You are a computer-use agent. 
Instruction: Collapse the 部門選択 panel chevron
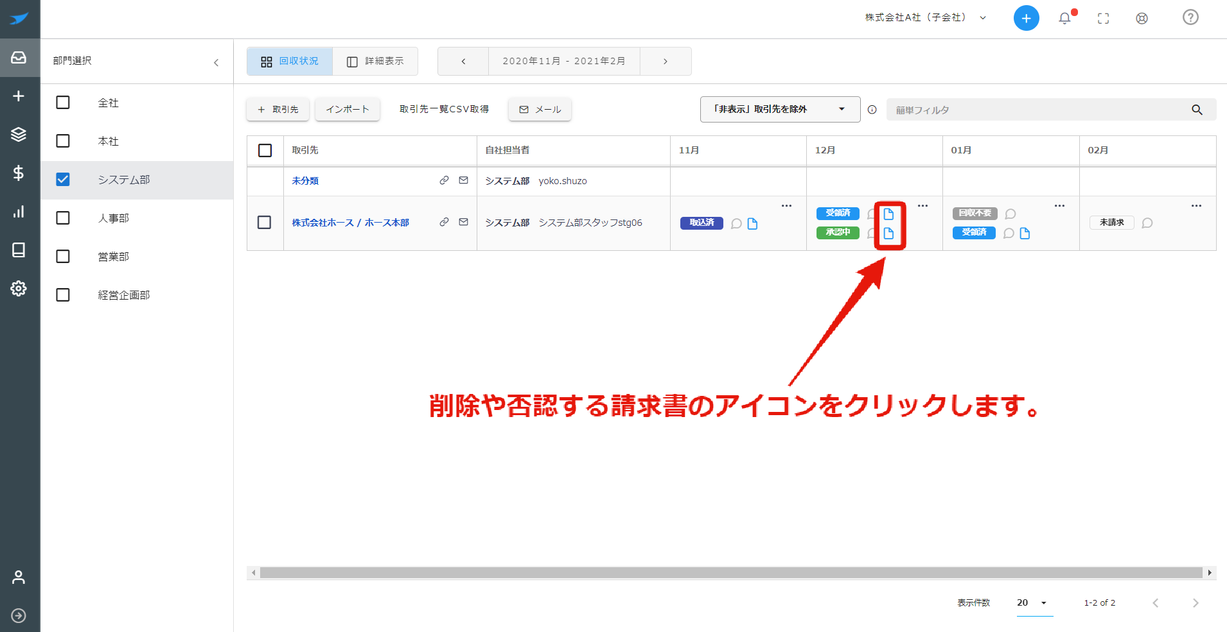pos(216,62)
